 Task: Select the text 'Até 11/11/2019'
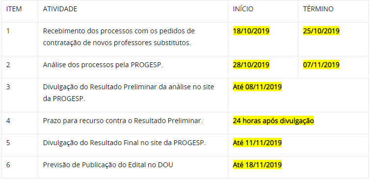coord(257,143)
